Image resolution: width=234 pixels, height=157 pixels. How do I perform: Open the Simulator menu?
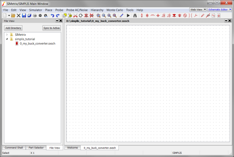tap(36, 10)
